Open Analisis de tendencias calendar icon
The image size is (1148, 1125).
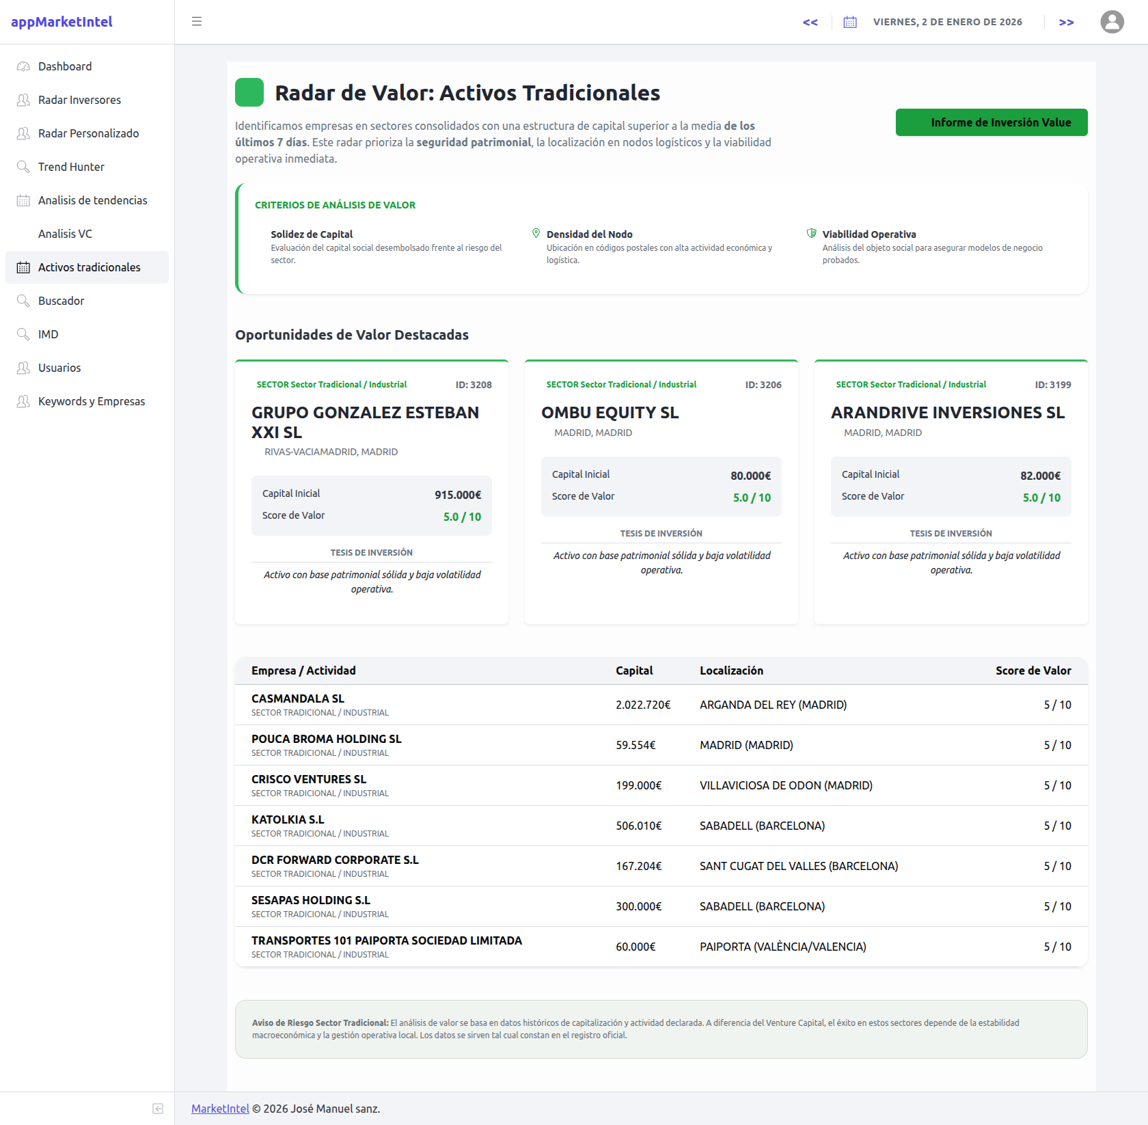23,200
